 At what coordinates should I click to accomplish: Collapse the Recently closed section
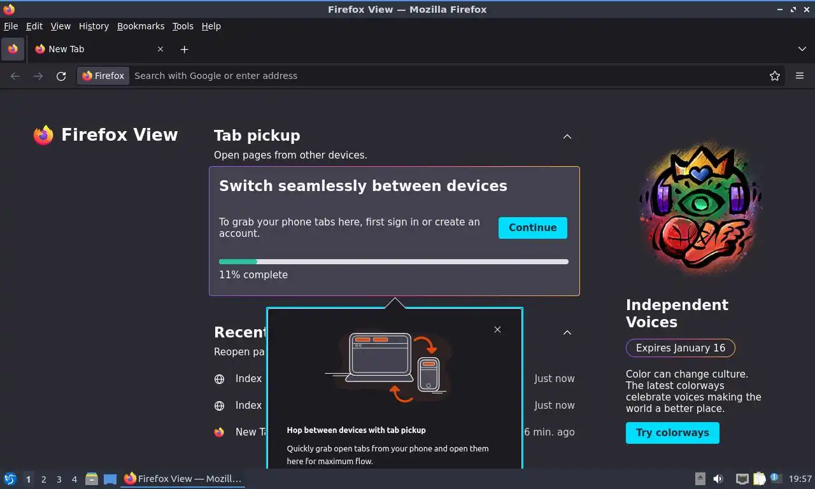[x=567, y=332]
